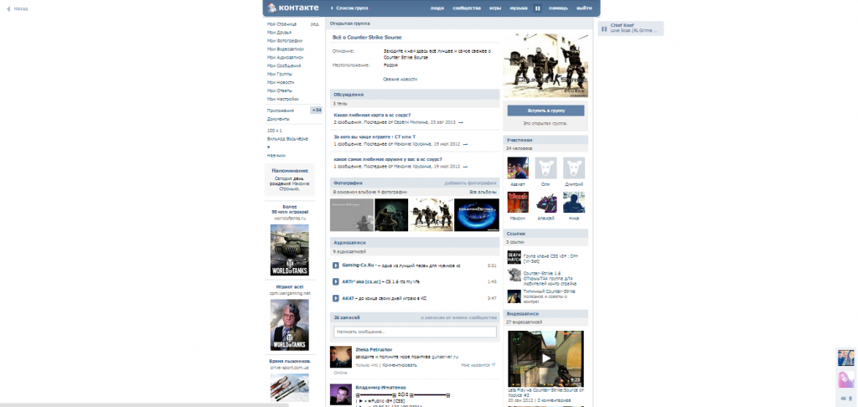Play the Gaming-Cs.Ru audio track
The height and width of the screenshot is (407, 858).
tap(336, 265)
